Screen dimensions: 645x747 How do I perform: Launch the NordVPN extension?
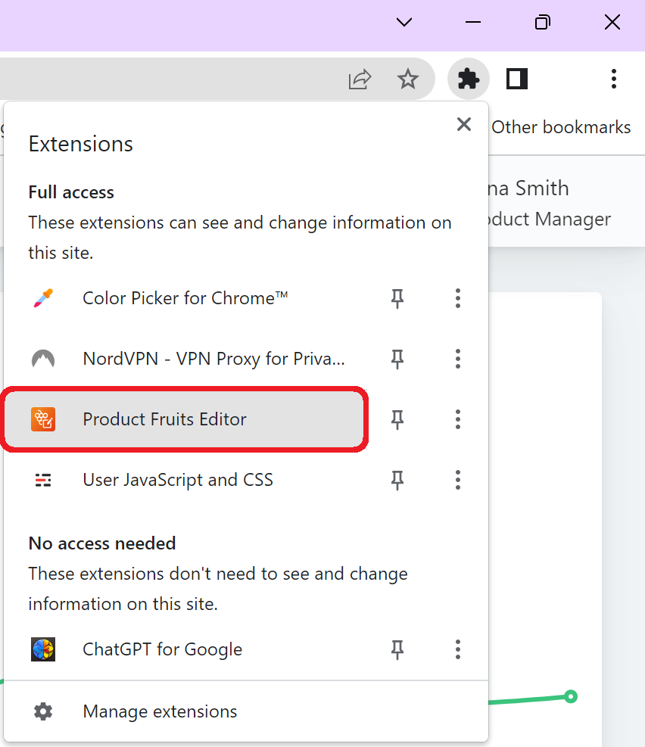coord(213,359)
